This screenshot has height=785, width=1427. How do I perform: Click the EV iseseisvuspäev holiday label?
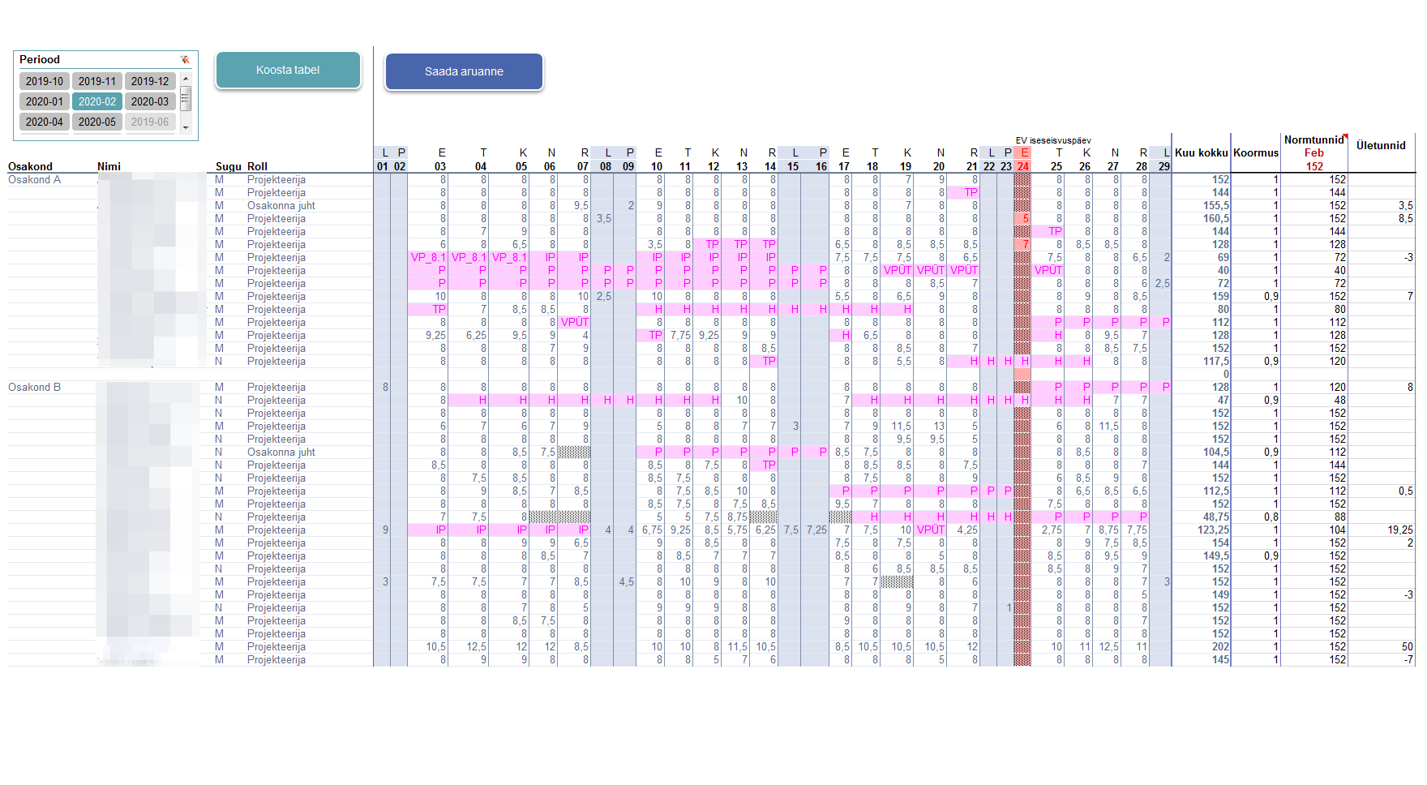pyautogui.click(x=1052, y=140)
